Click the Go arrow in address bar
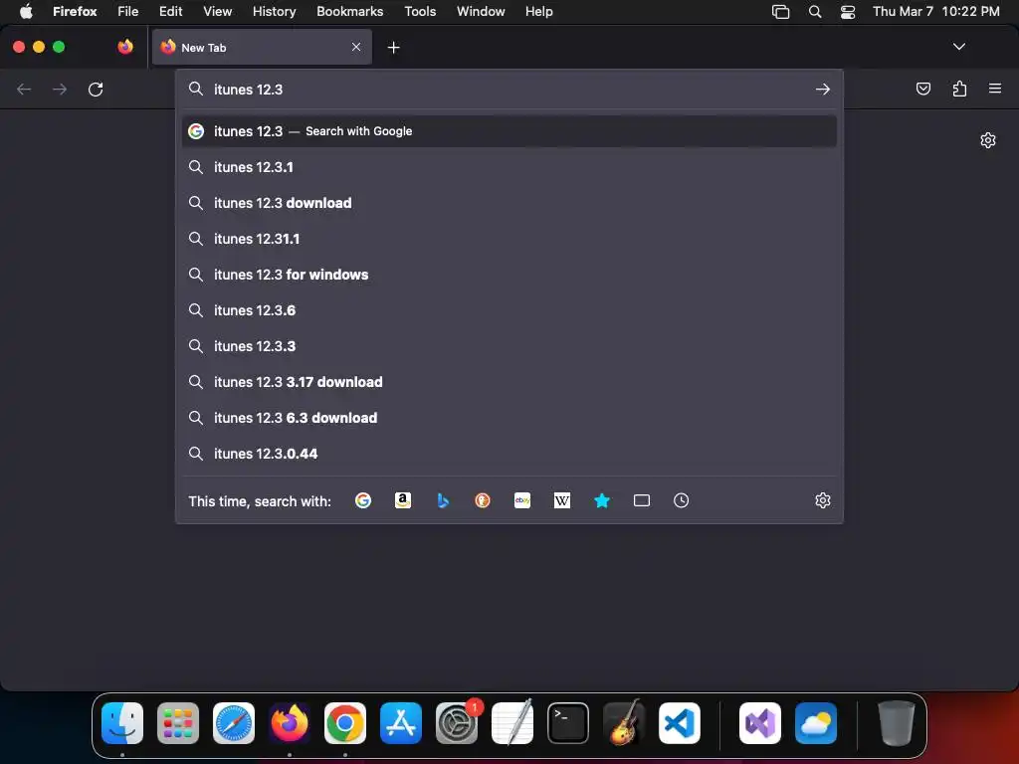 click(823, 89)
